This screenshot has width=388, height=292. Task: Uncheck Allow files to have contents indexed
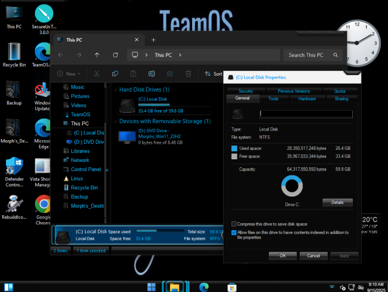(x=234, y=232)
